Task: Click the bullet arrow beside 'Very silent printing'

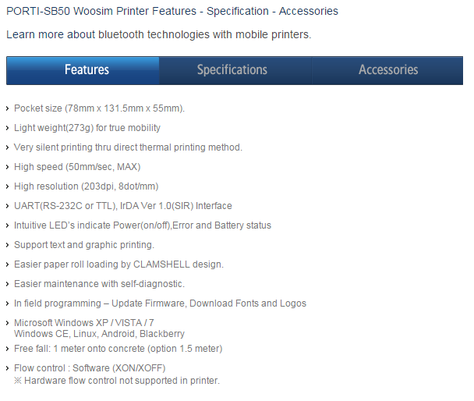Action: coord(8,147)
